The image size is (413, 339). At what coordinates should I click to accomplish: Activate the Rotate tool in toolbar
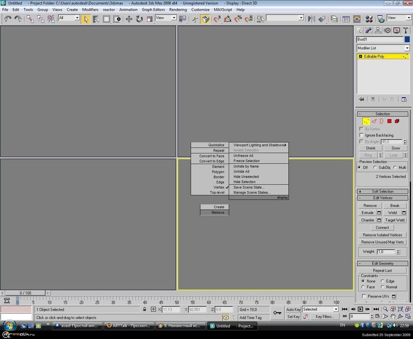coord(139,19)
